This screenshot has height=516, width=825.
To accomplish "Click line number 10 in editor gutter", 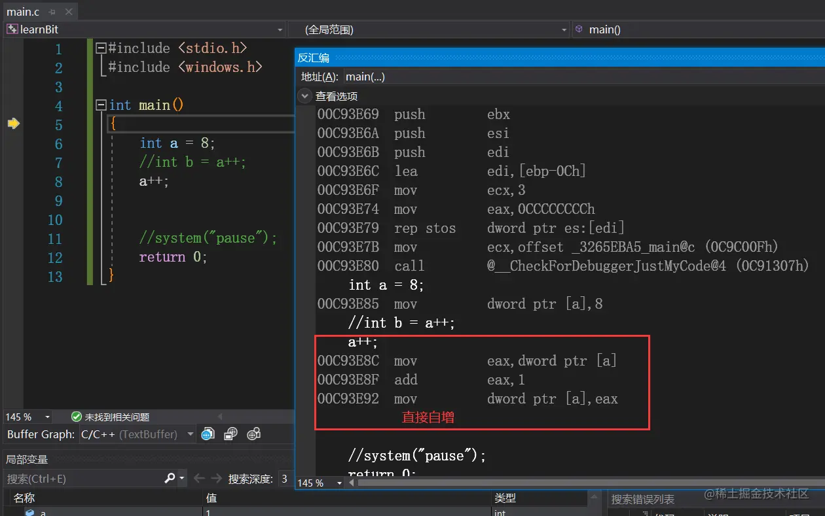I will pos(55,220).
